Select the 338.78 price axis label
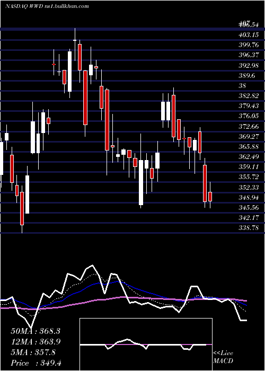The image size is (265, 371). 249,228
